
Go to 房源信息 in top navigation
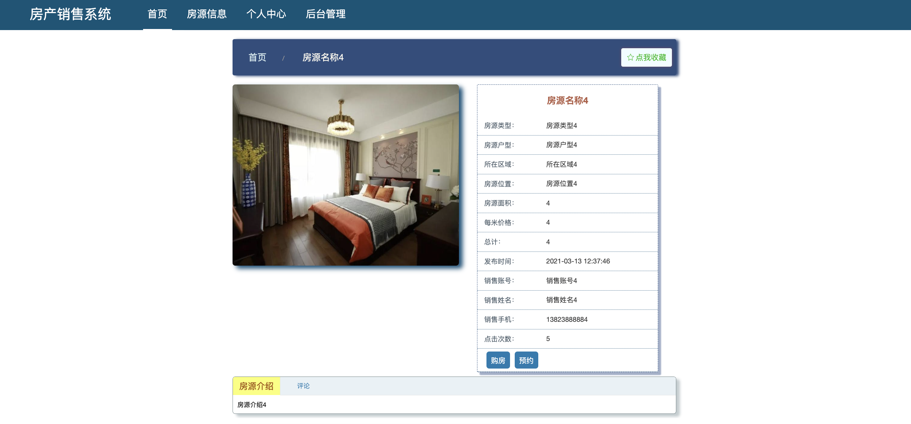[207, 14]
